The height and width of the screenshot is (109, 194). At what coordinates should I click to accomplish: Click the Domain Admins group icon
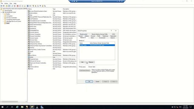pyautogui.click(x=29, y=32)
